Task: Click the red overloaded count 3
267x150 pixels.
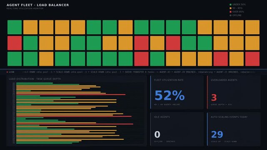Action: (214, 98)
